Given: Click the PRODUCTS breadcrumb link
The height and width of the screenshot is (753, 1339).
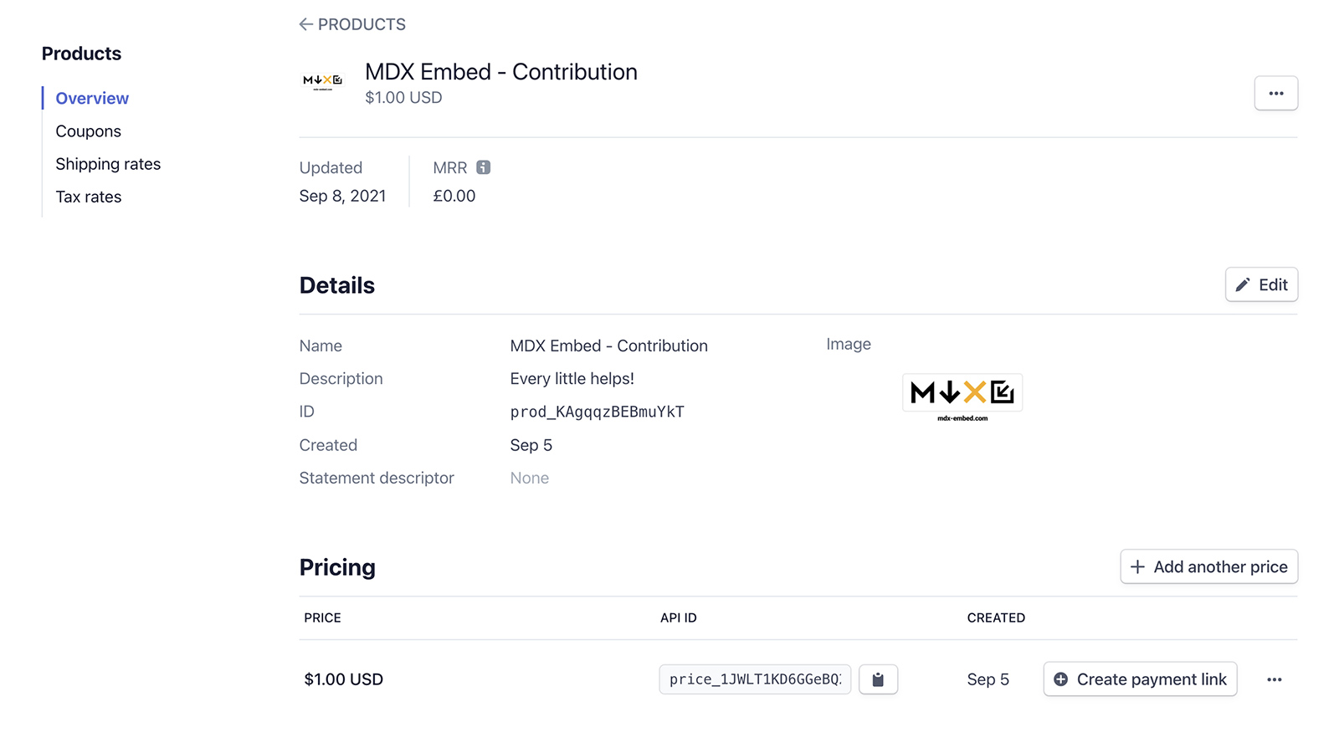Looking at the screenshot, I should pyautogui.click(x=361, y=24).
